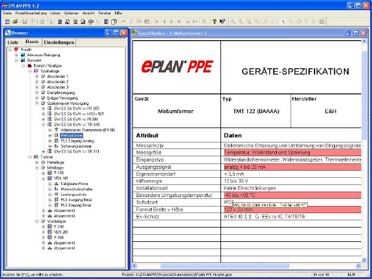Open the Hilfe menu
This screenshot has height=279, width=372.
click(119, 13)
